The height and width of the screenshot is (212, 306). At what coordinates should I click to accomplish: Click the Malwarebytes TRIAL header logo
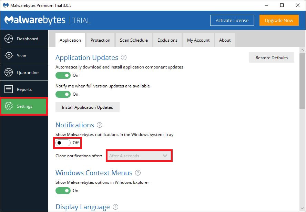[x=48, y=20]
